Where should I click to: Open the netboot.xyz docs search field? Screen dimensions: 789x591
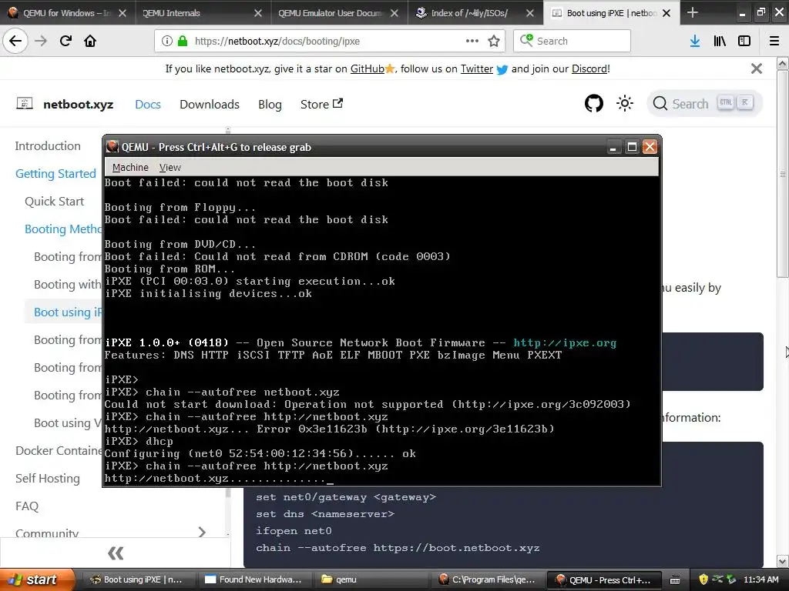[x=704, y=104]
